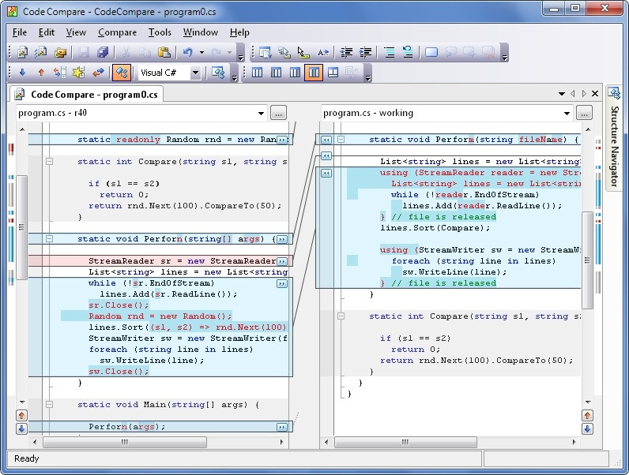Click the lines.Sort(Compare); line in right pane

tap(435, 228)
